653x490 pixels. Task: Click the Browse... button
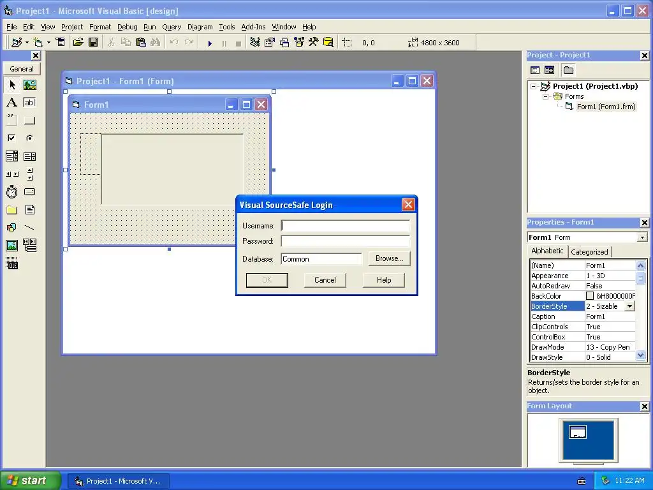click(390, 258)
